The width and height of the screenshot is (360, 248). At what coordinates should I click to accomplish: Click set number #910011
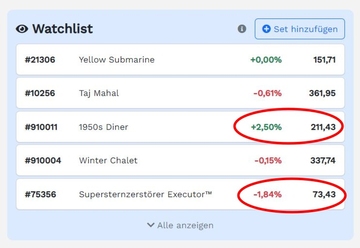tap(41, 127)
